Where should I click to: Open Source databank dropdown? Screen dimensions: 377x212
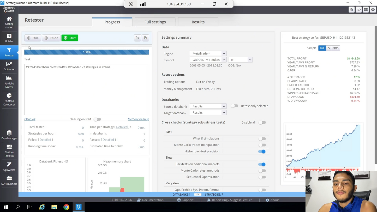pos(208,106)
